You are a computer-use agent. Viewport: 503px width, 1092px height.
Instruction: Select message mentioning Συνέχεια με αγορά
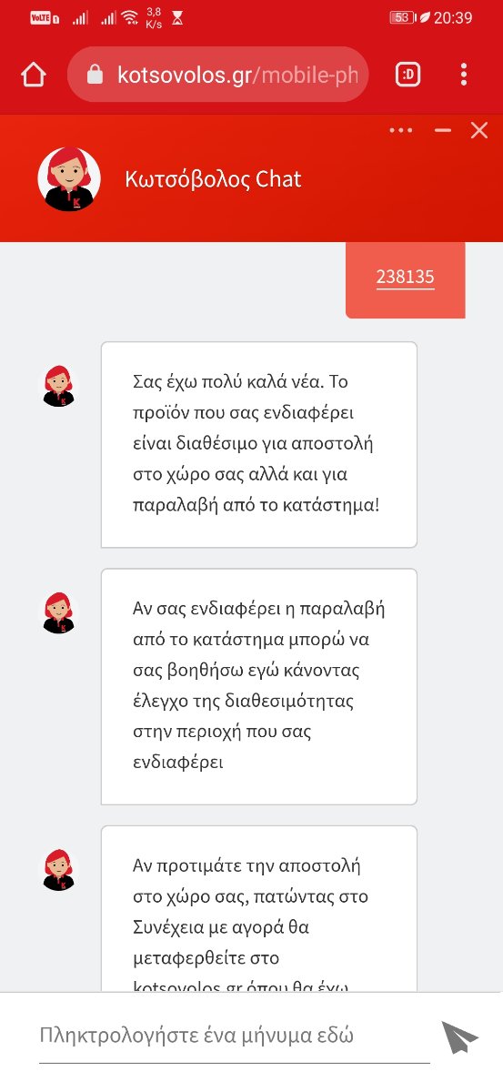pyautogui.click(x=258, y=908)
